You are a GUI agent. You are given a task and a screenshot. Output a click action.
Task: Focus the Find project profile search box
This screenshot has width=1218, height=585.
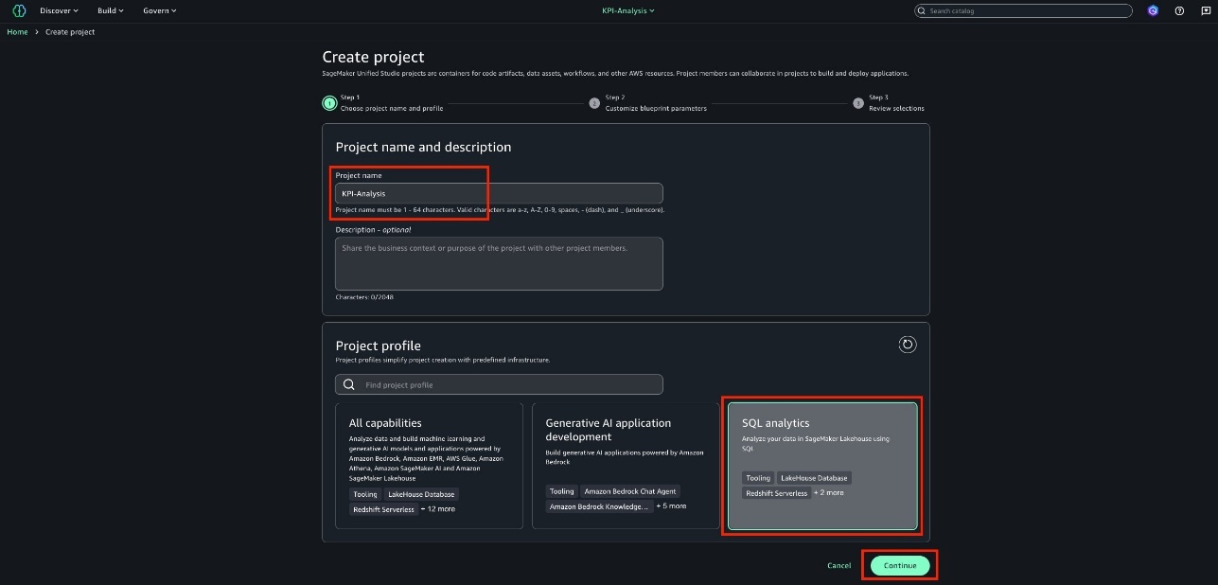[499, 385]
